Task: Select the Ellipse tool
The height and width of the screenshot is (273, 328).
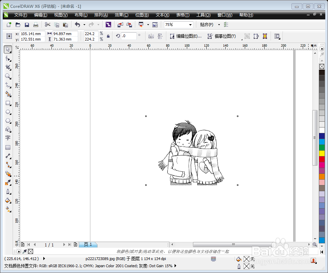Action: pyautogui.click(x=8, y=112)
